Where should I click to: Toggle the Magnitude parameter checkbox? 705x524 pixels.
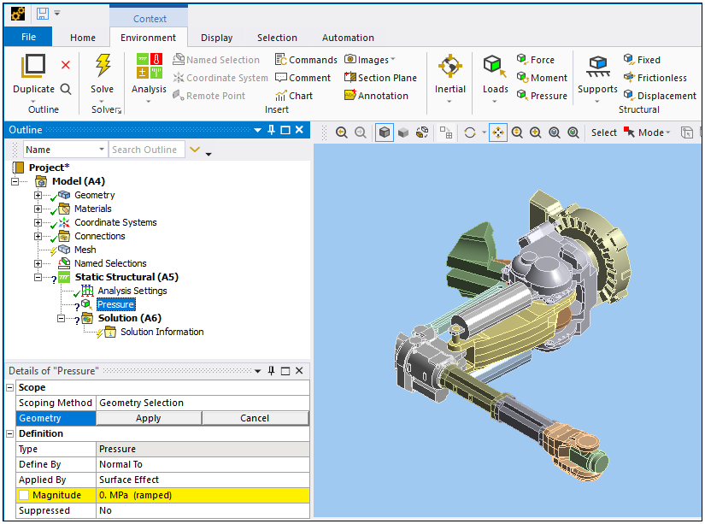click(x=24, y=495)
